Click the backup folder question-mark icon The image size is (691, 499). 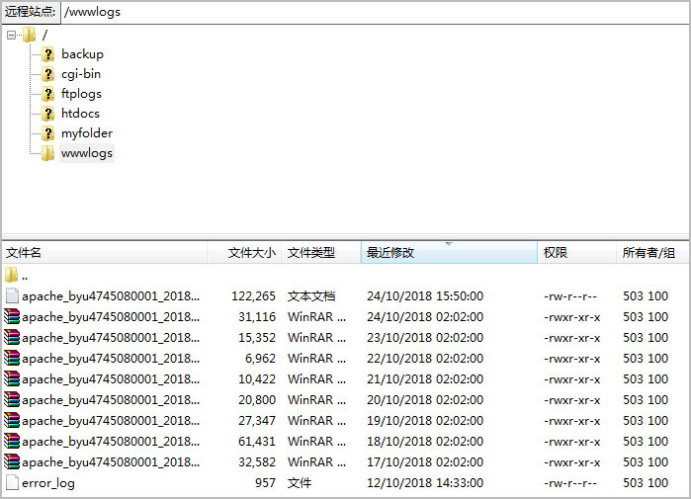coord(47,54)
